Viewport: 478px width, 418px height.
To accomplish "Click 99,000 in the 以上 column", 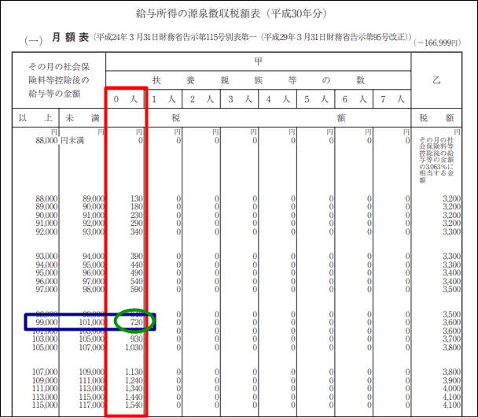I will [46, 323].
